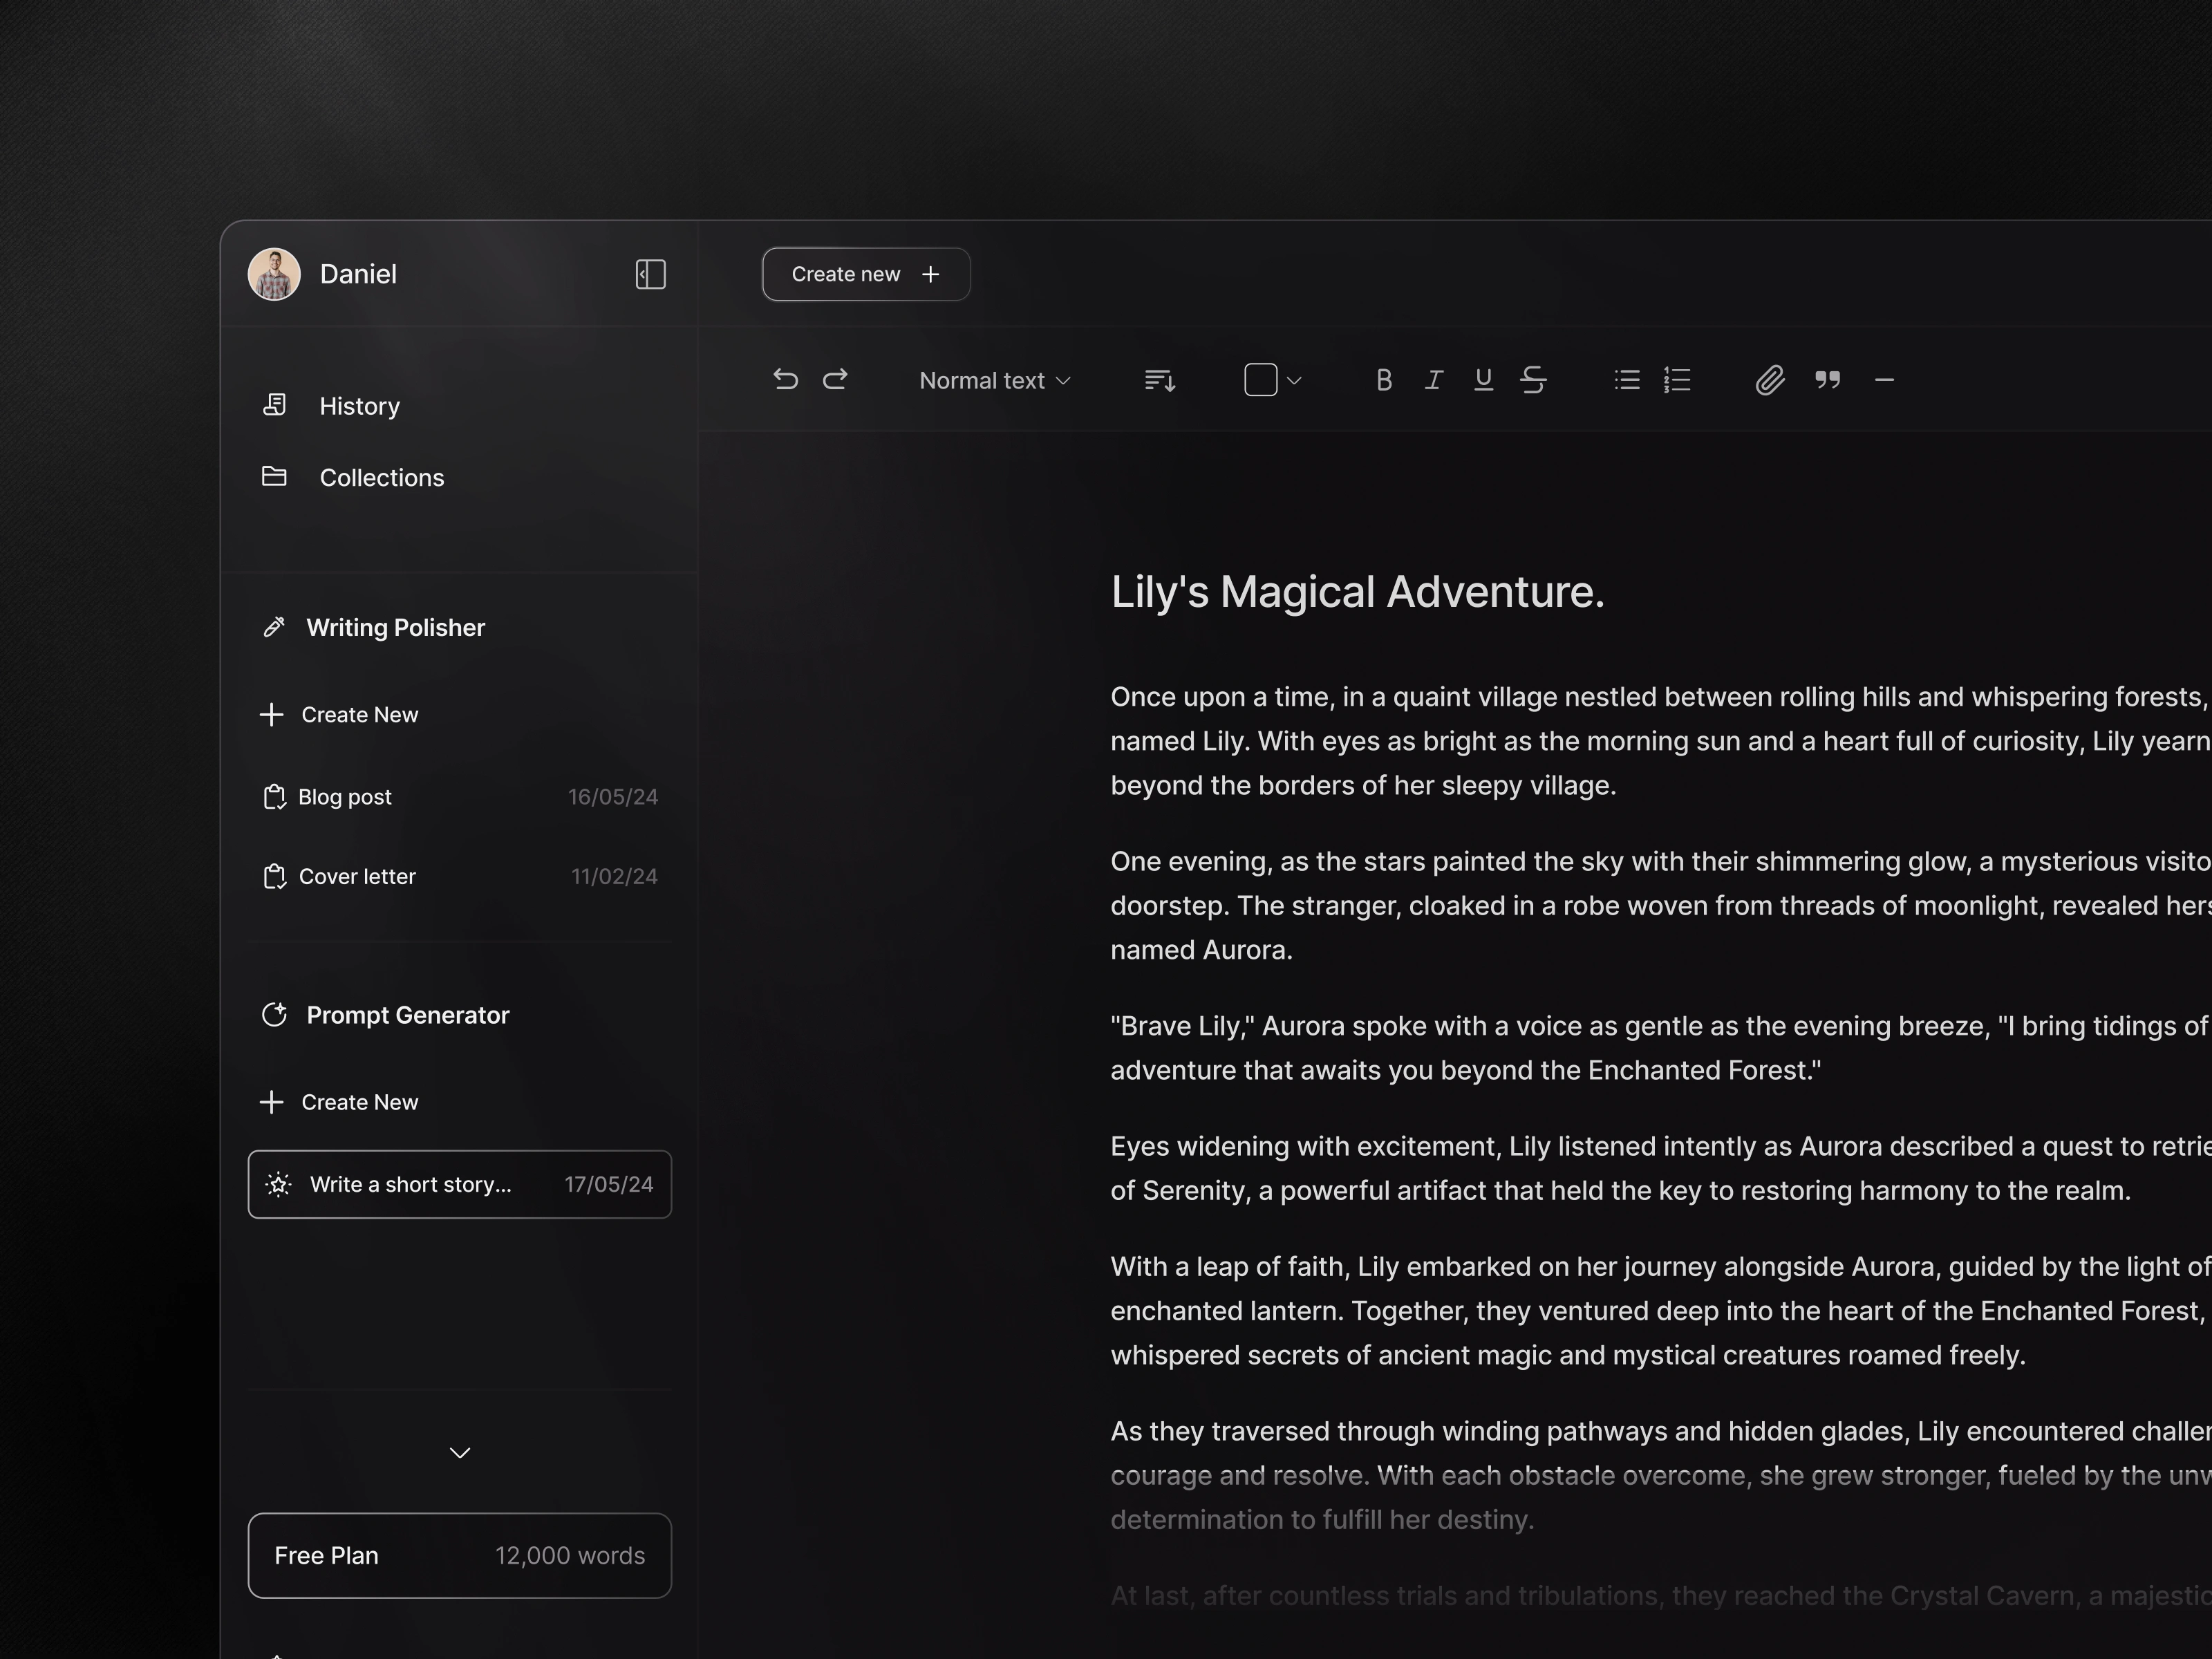Insert a numbered list

[1677, 380]
